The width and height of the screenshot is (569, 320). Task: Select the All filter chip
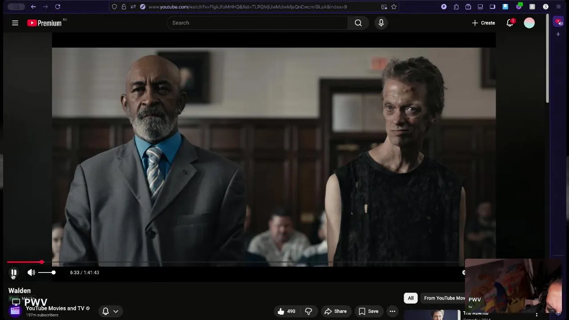[411, 298]
